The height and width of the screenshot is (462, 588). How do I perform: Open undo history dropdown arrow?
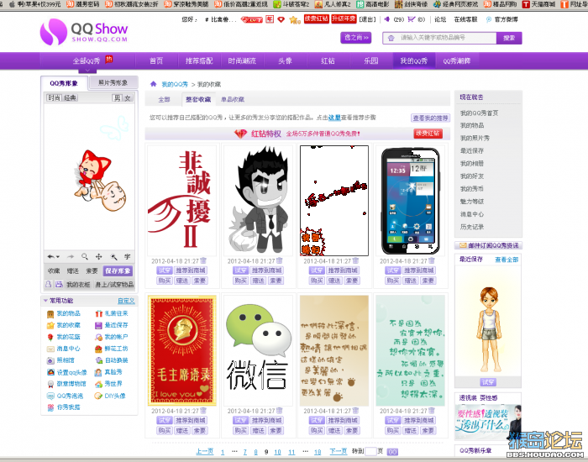[x=58, y=257]
